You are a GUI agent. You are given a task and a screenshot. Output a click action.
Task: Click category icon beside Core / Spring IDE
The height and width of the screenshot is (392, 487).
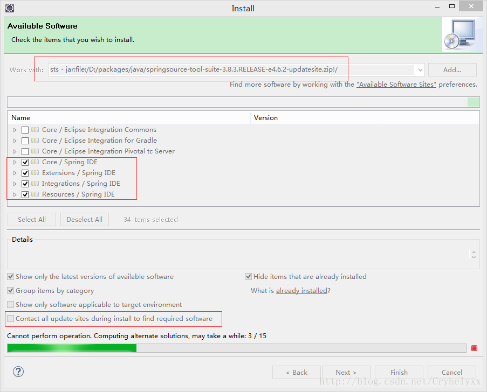35,162
